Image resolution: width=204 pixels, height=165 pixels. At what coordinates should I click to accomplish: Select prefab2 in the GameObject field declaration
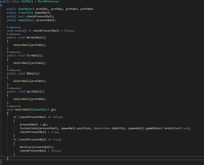[x=57, y=9]
